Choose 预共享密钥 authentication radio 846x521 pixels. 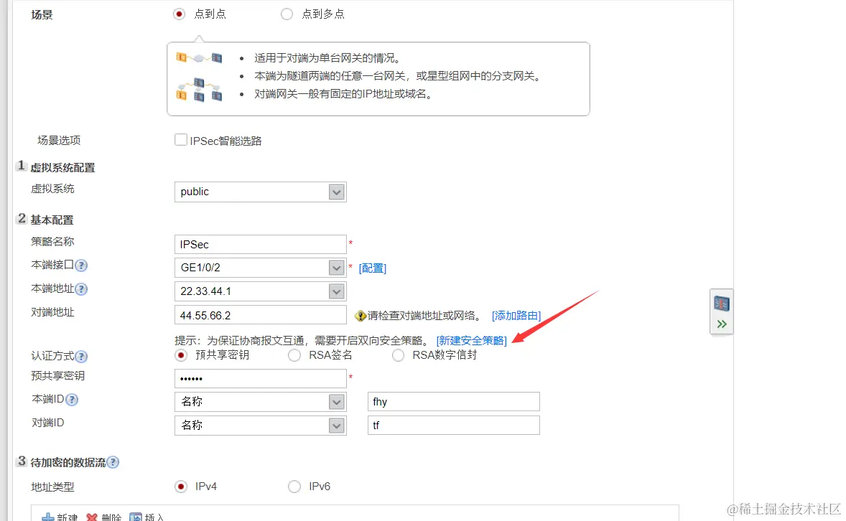pyautogui.click(x=181, y=355)
